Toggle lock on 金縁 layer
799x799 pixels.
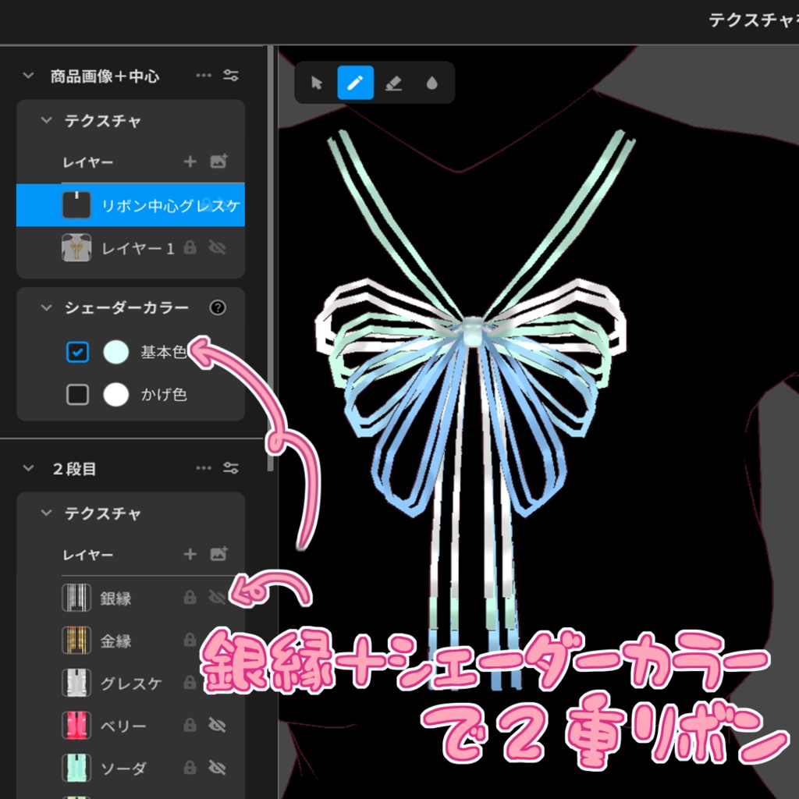pos(190,640)
